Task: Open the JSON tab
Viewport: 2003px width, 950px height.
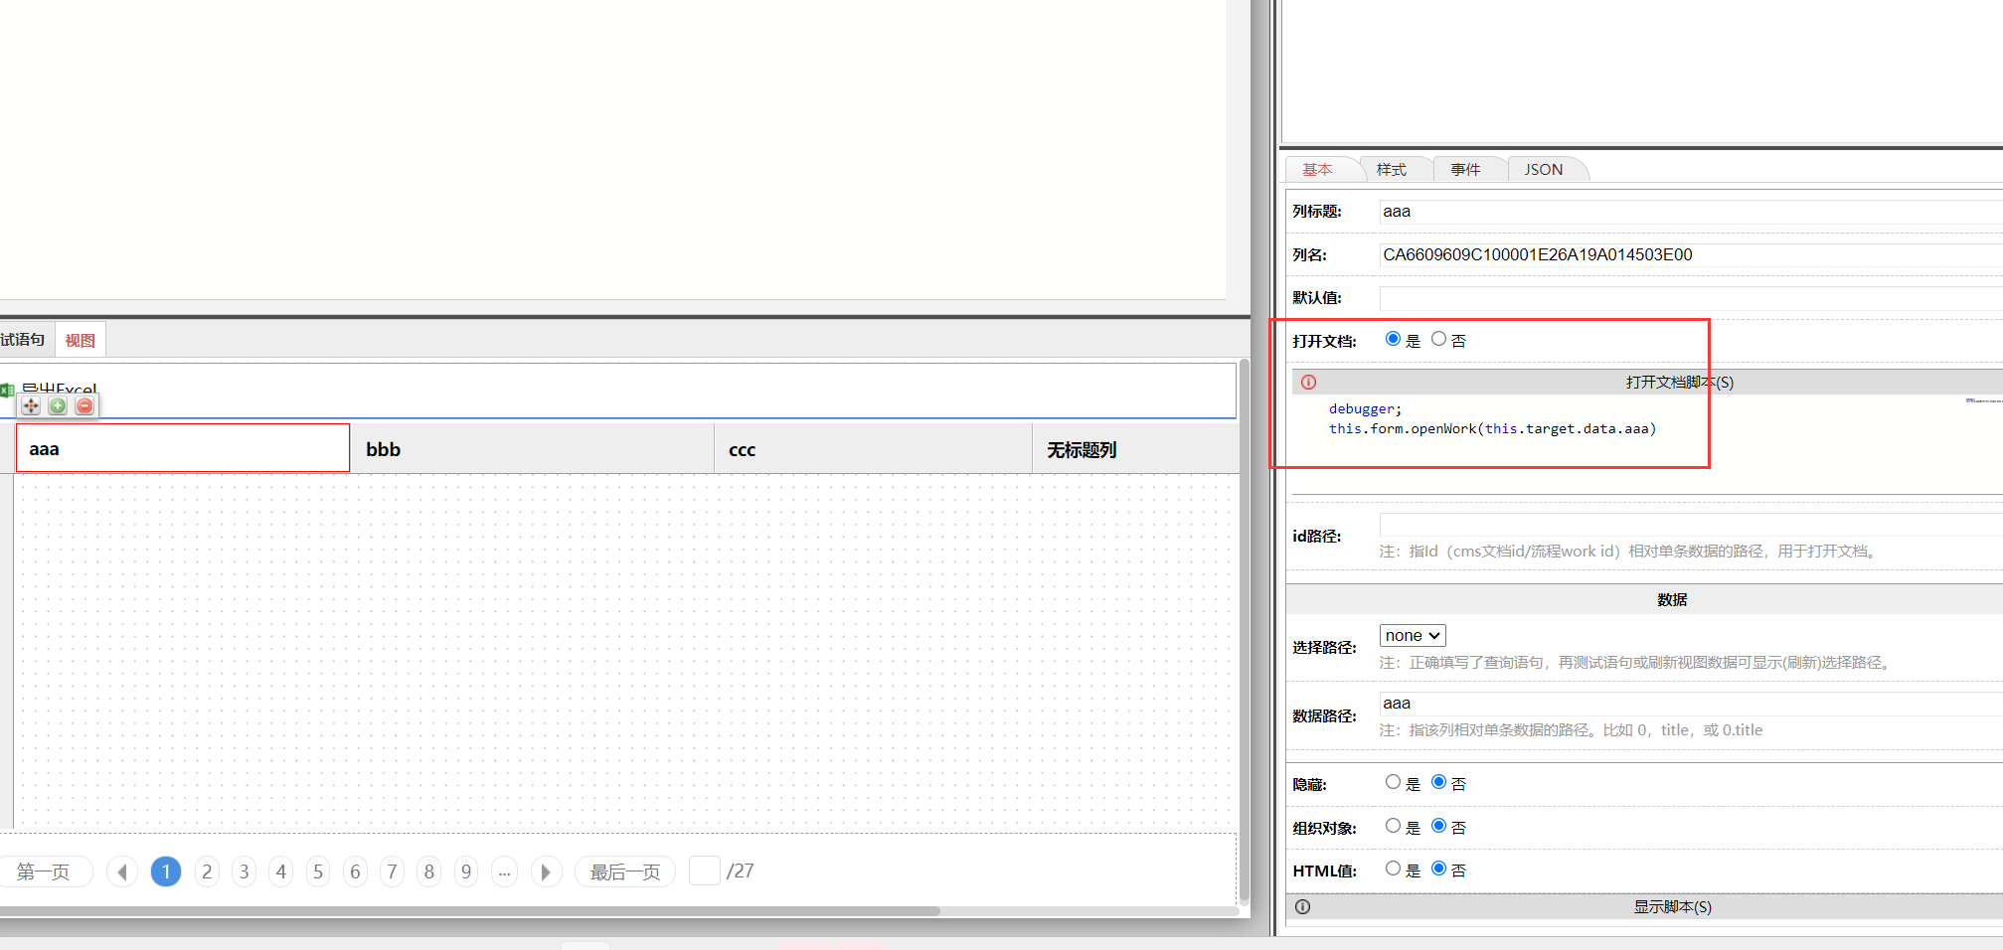Action: pos(1544,169)
